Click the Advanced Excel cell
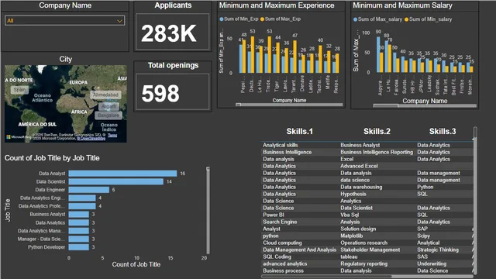 click(x=359, y=166)
